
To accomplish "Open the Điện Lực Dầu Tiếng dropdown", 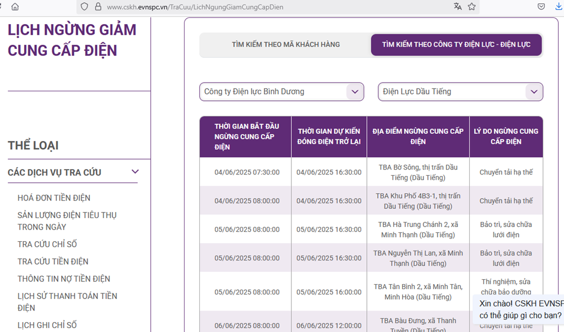I will pyautogui.click(x=460, y=92).
